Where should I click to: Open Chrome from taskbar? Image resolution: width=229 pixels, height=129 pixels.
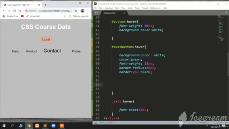(29, 126)
